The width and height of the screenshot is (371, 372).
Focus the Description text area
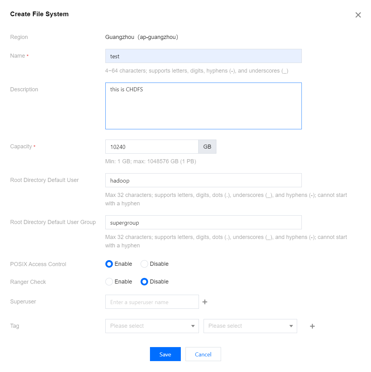click(203, 106)
